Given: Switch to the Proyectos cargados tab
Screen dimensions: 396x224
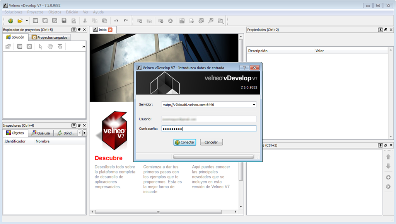Looking at the screenshot, I should [x=49, y=37].
